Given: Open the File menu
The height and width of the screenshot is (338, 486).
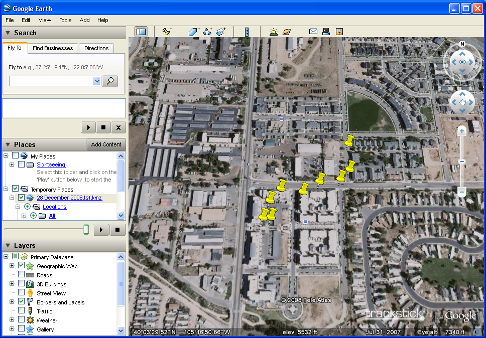Looking at the screenshot, I should pos(10,20).
